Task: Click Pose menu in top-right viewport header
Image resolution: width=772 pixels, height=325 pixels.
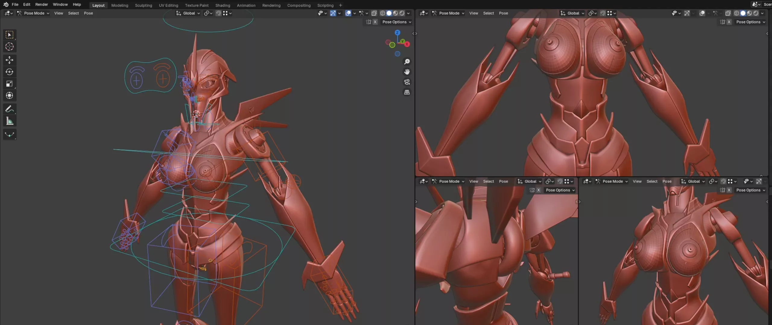Action: 503,13
